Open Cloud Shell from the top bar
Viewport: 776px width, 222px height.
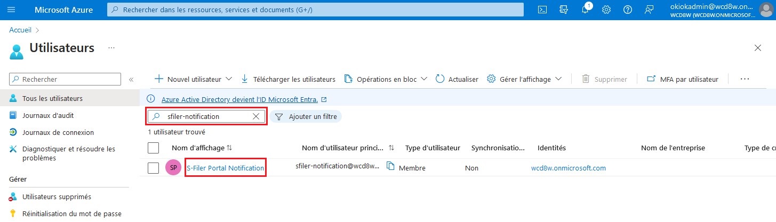click(542, 10)
